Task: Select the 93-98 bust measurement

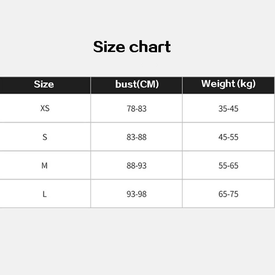Action: tap(137, 194)
